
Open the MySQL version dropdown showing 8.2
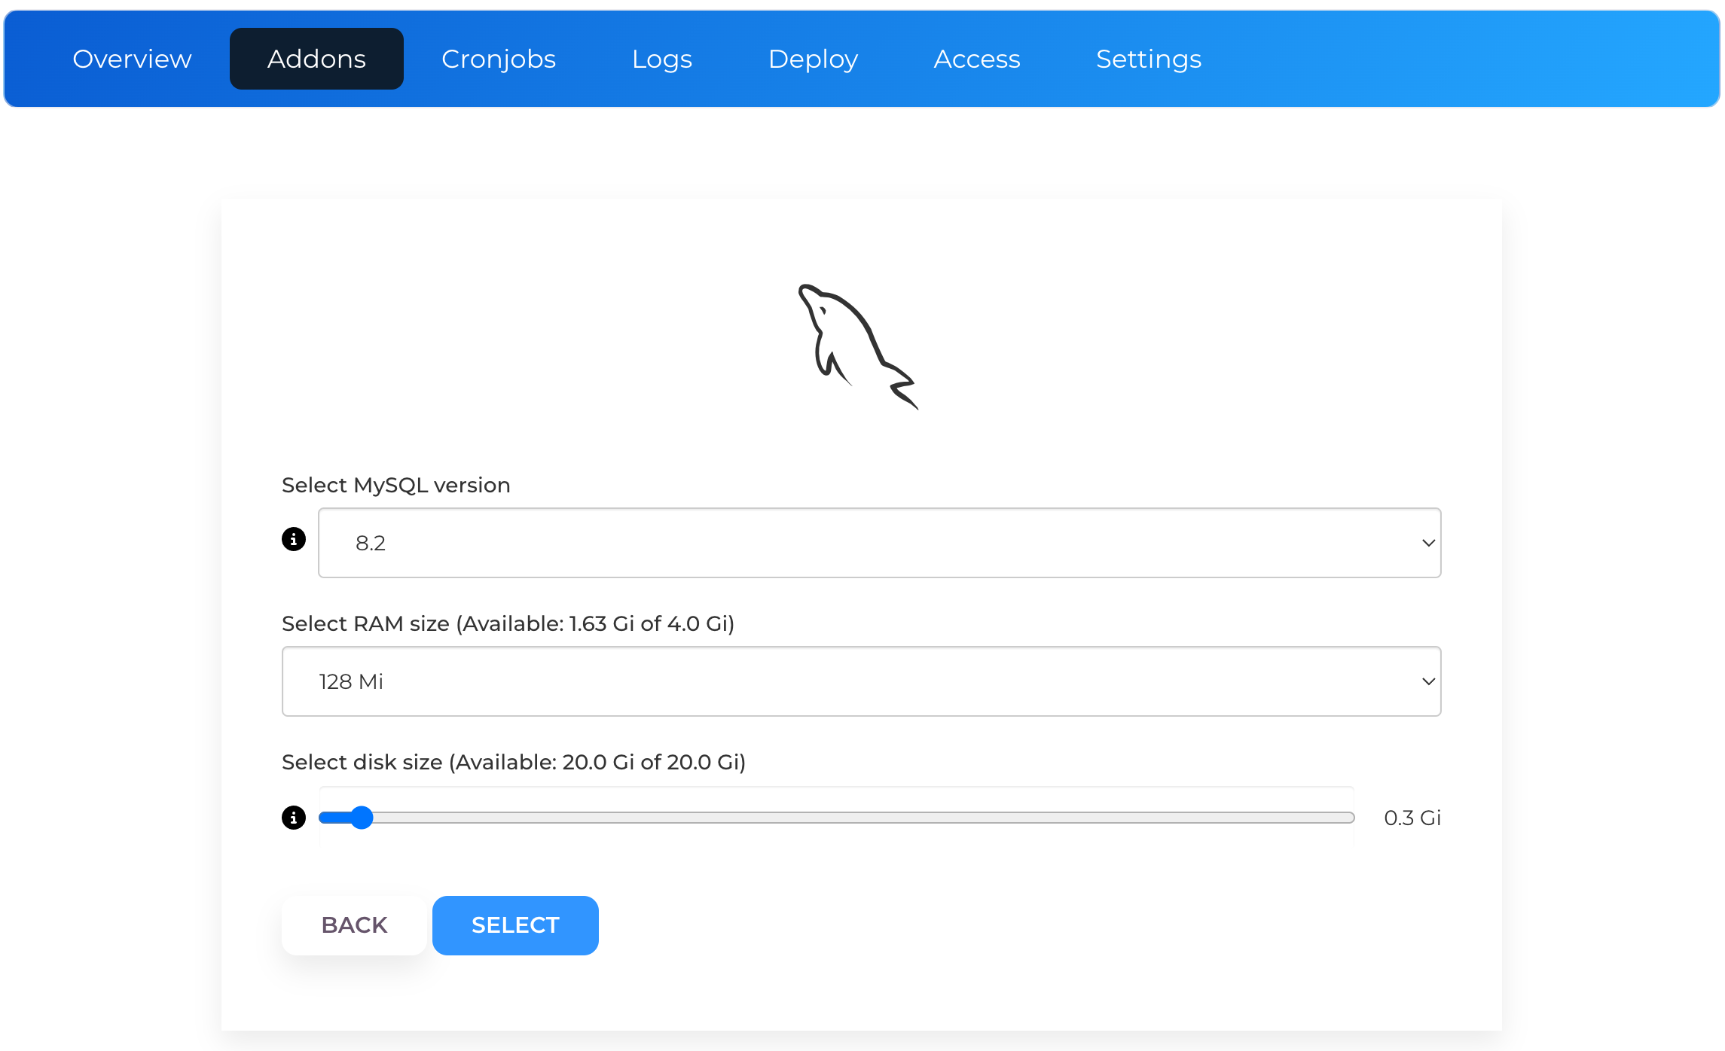coord(879,543)
